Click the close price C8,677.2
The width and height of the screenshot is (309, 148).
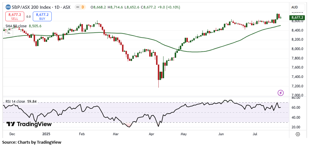[148, 7]
